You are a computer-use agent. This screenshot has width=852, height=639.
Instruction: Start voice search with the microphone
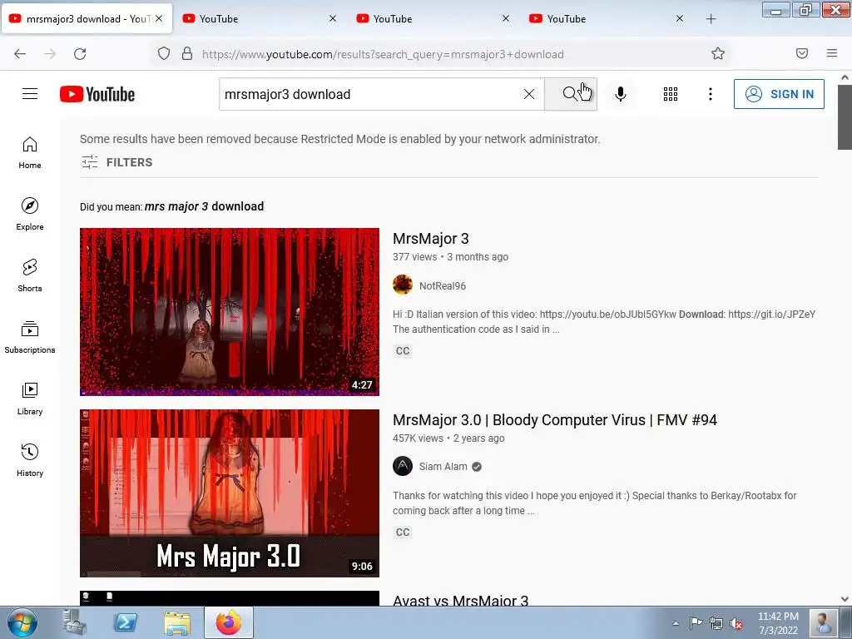[x=620, y=94]
